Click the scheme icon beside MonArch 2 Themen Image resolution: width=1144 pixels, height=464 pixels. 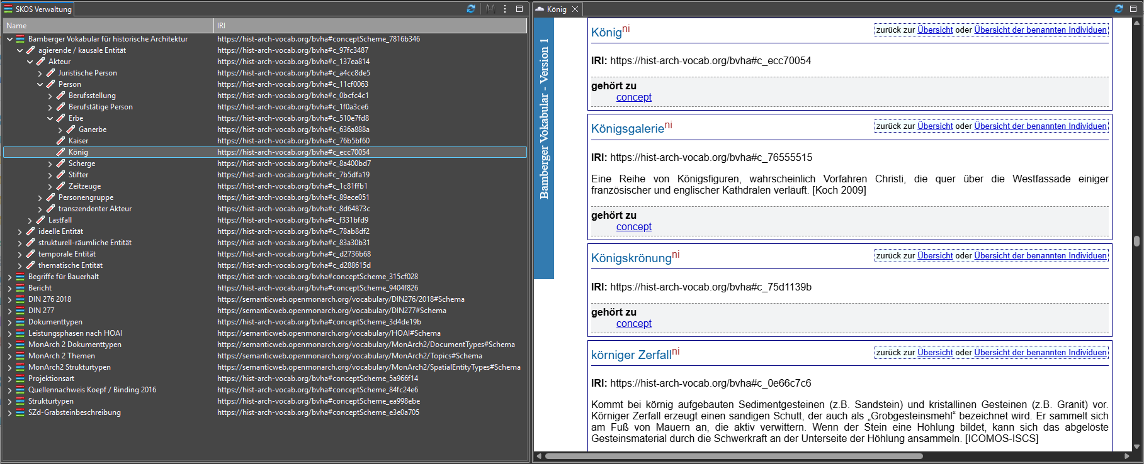(x=20, y=356)
